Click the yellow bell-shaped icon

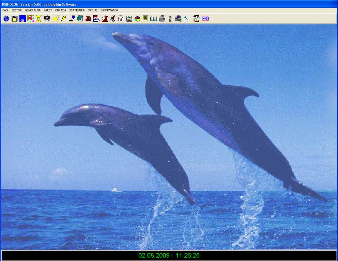pos(56,19)
